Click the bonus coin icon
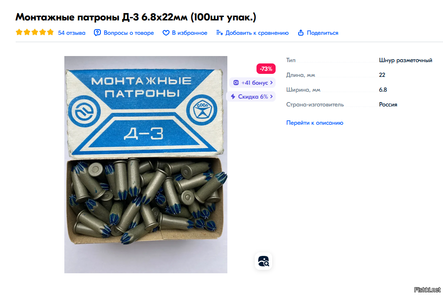The image size is (443, 295). 236,83
